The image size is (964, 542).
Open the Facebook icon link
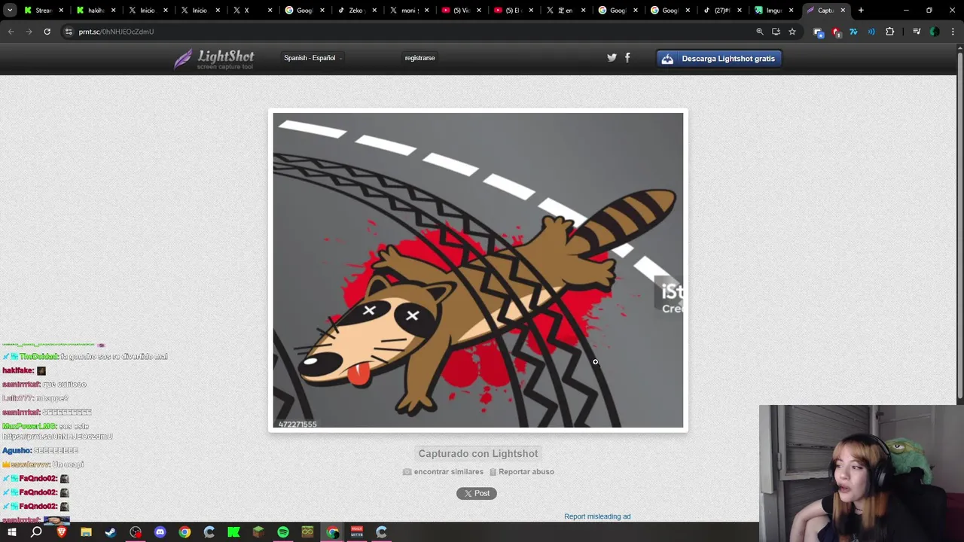tap(627, 58)
